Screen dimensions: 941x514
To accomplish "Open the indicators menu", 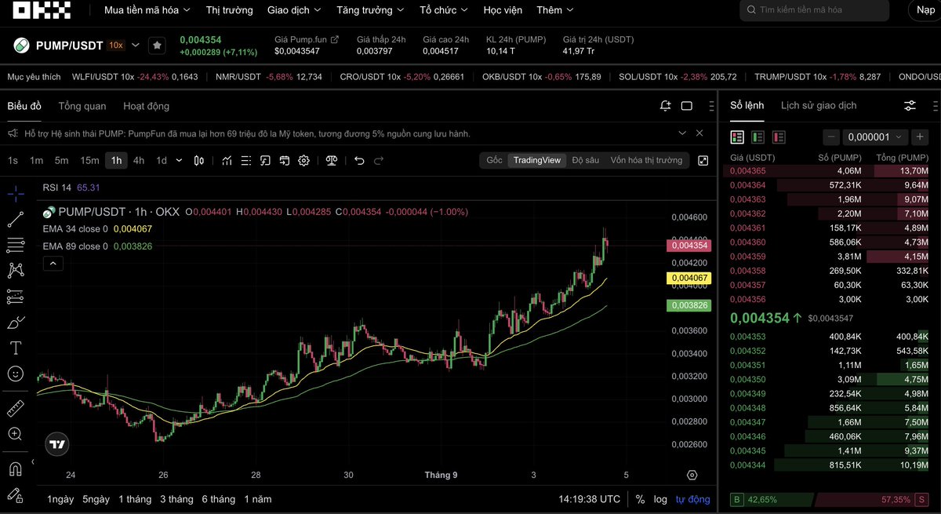I will click(x=227, y=160).
